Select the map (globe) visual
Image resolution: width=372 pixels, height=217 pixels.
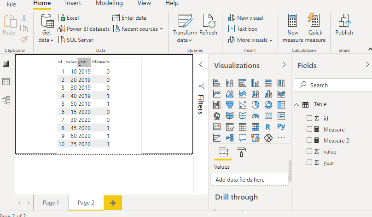pyautogui.click(x=216, y=116)
